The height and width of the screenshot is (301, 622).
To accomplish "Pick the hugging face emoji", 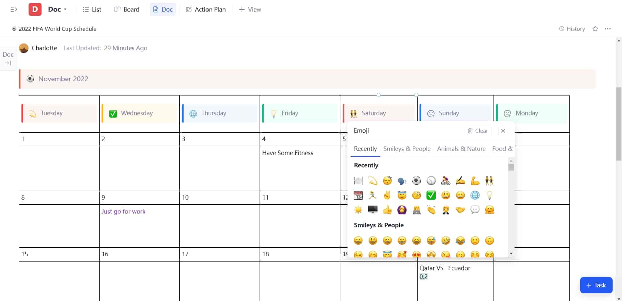I will pyautogui.click(x=490, y=210).
